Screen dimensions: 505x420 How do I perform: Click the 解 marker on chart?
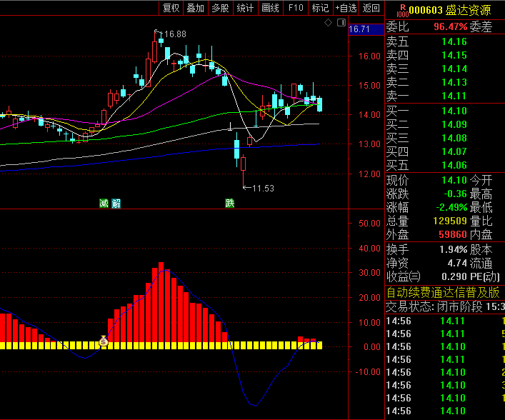[116, 204]
